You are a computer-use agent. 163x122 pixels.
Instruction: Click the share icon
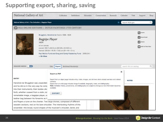(139, 42)
